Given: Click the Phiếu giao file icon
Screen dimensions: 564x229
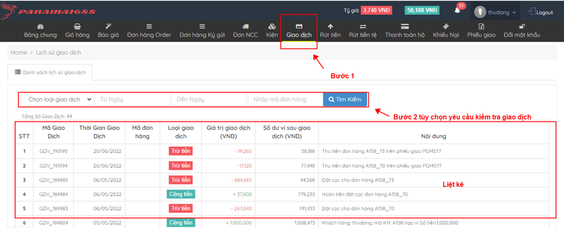Looking at the screenshot, I should (481, 26).
